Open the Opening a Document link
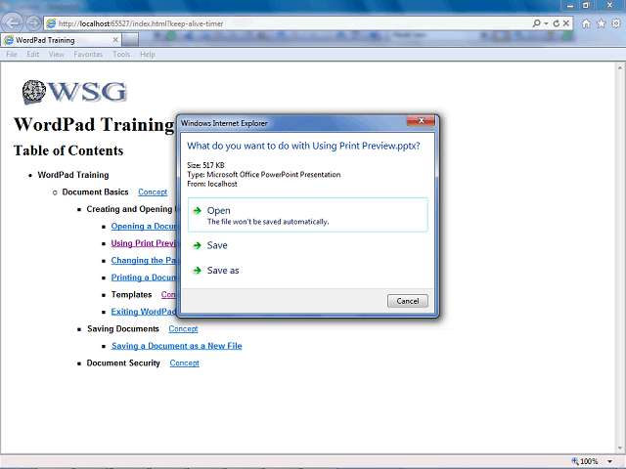Screen dimensions: 626x469 click(144, 226)
